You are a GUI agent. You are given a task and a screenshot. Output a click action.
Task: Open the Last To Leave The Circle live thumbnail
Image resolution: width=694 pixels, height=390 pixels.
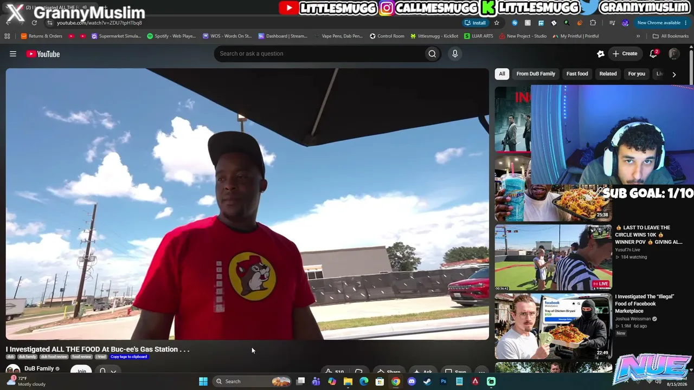[553, 258]
